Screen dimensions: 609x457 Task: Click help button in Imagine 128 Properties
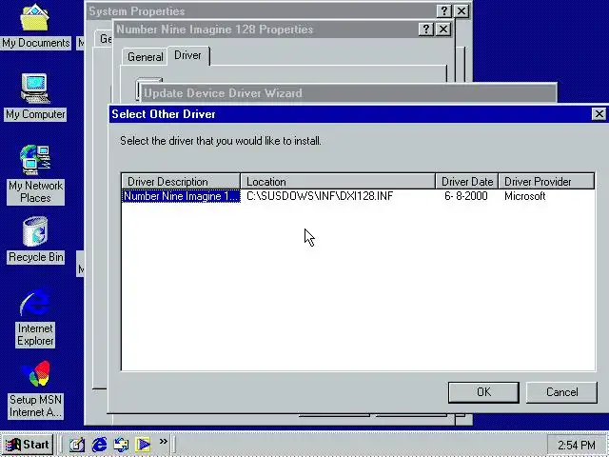(425, 30)
